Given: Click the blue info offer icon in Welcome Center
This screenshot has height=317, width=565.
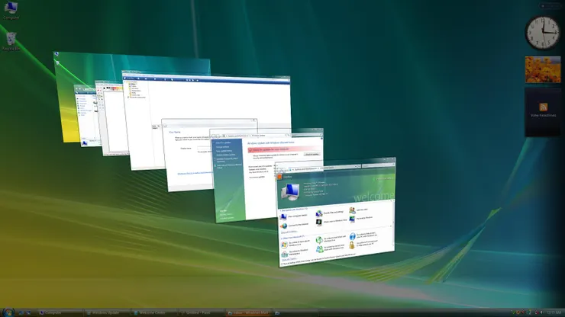Looking at the screenshot, I should click(x=353, y=236).
